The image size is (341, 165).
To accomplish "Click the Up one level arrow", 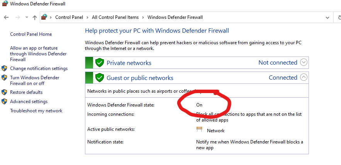I will 35,17.
